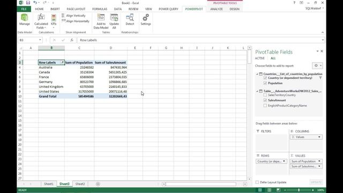Click Add to Data Model
Viewport: 343px width, 193px height.
click(x=101, y=21)
